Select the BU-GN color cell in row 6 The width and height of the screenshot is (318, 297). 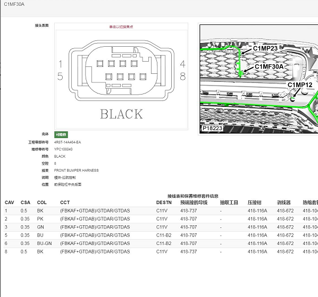coord(44,243)
